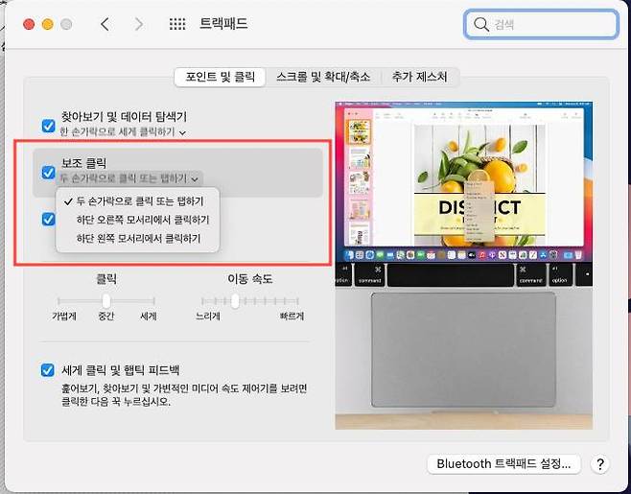This screenshot has height=494, width=631.
Task: Open help with the question mark button
Action: coord(600,464)
